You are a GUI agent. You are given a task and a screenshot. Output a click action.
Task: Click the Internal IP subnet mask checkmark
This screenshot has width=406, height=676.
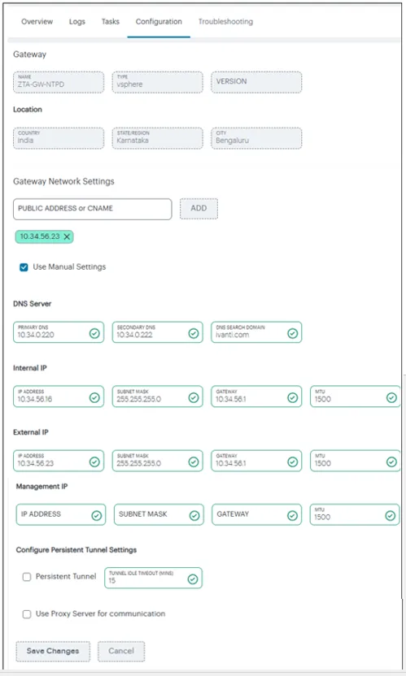(194, 397)
